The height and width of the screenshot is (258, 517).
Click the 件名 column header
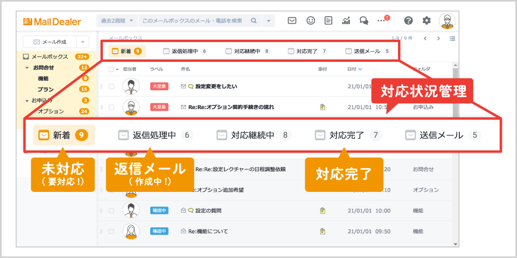[185, 69]
